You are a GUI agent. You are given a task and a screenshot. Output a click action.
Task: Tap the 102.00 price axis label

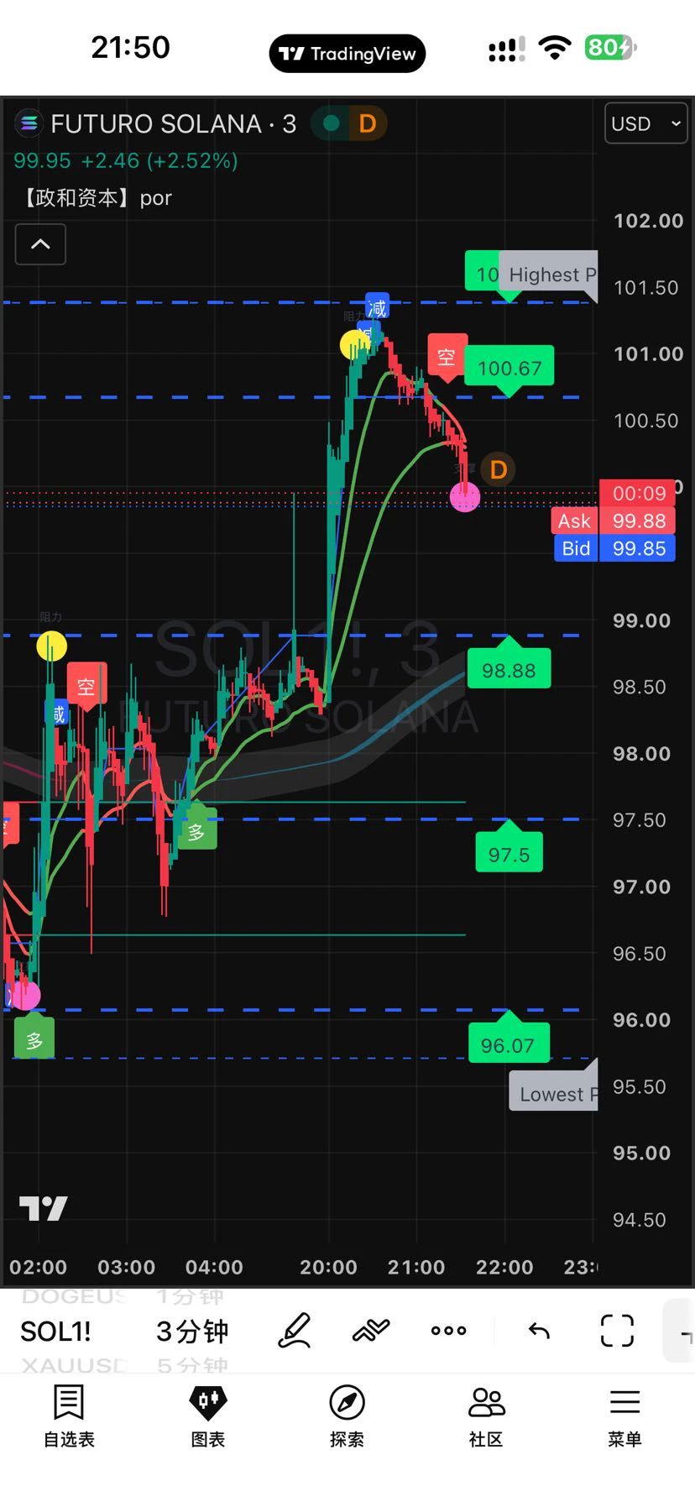pos(648,221)
